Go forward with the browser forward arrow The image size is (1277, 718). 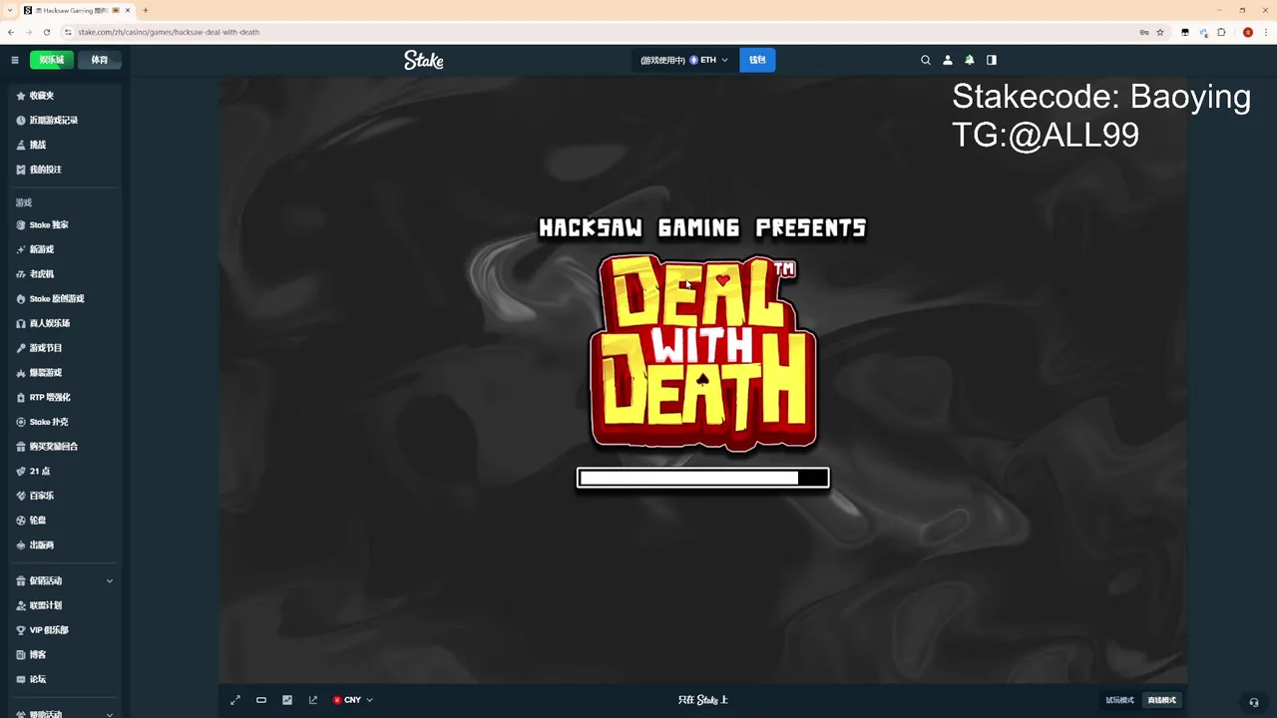point(28,32)
